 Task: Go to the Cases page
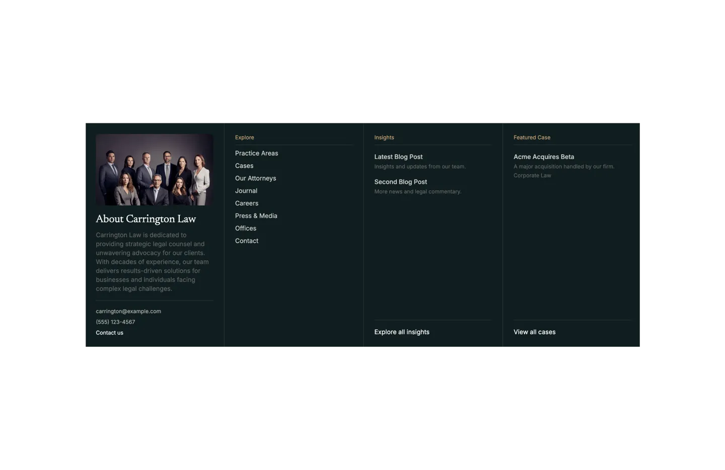(244, 166)
